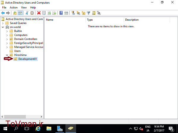Open the File menu

[x=4, y=8]
